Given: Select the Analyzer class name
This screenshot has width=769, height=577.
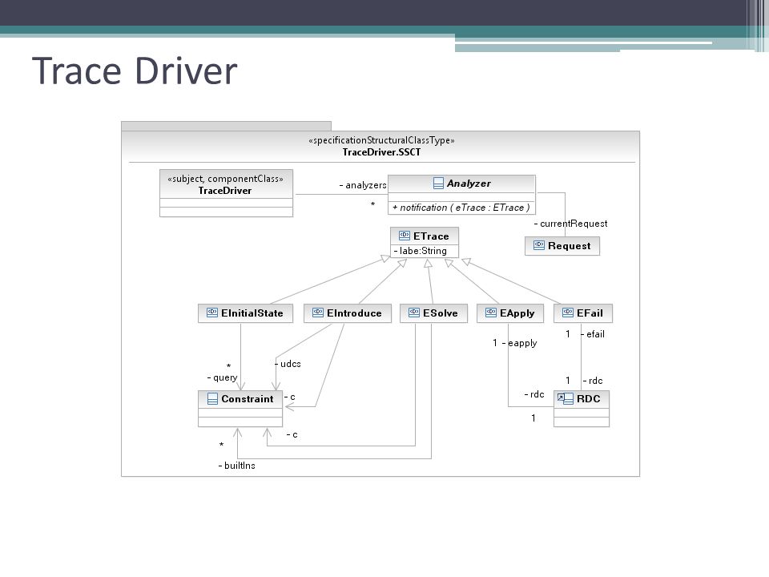Looking at the screenshot, I should coord(469,184).
